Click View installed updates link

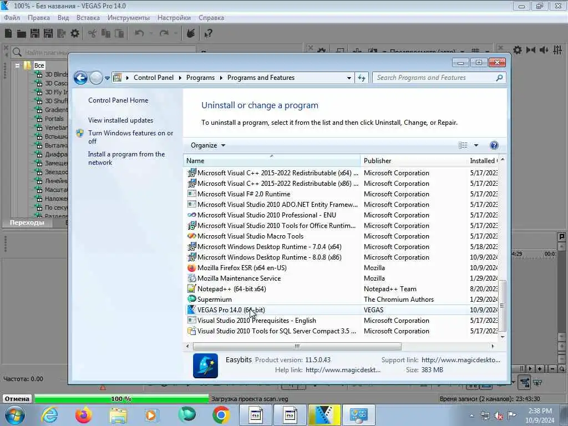click(x=120, y=120)
